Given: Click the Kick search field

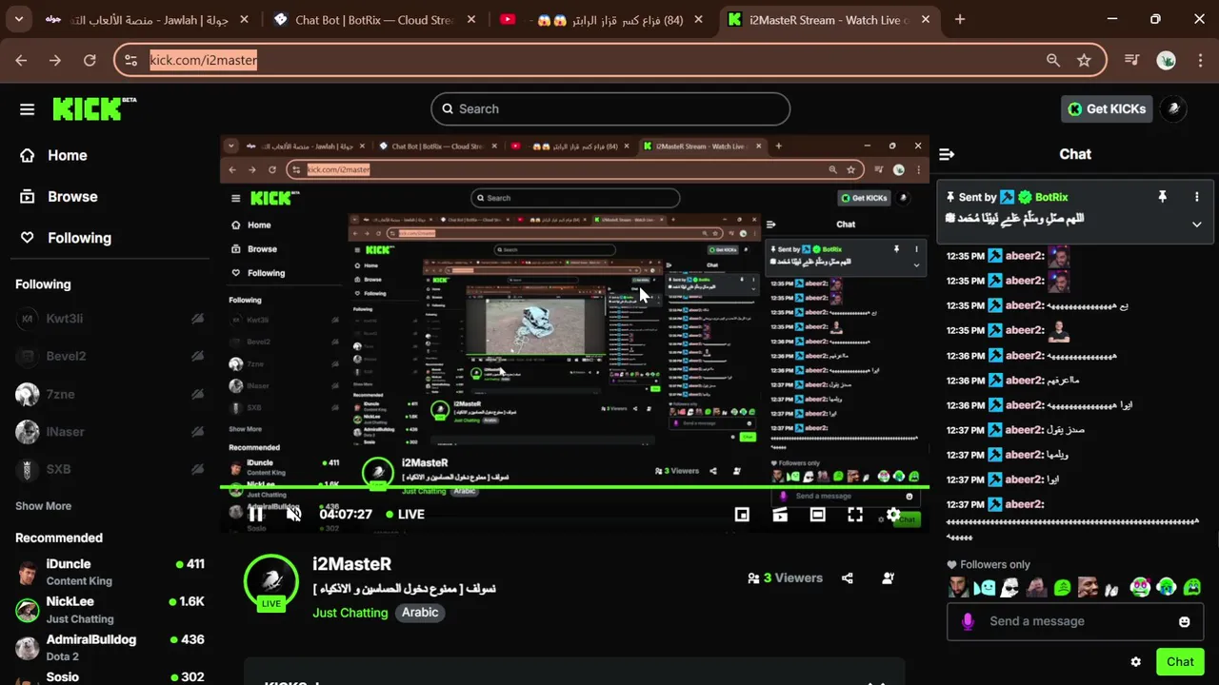Looking at the screenshot, I should [610, 108].
